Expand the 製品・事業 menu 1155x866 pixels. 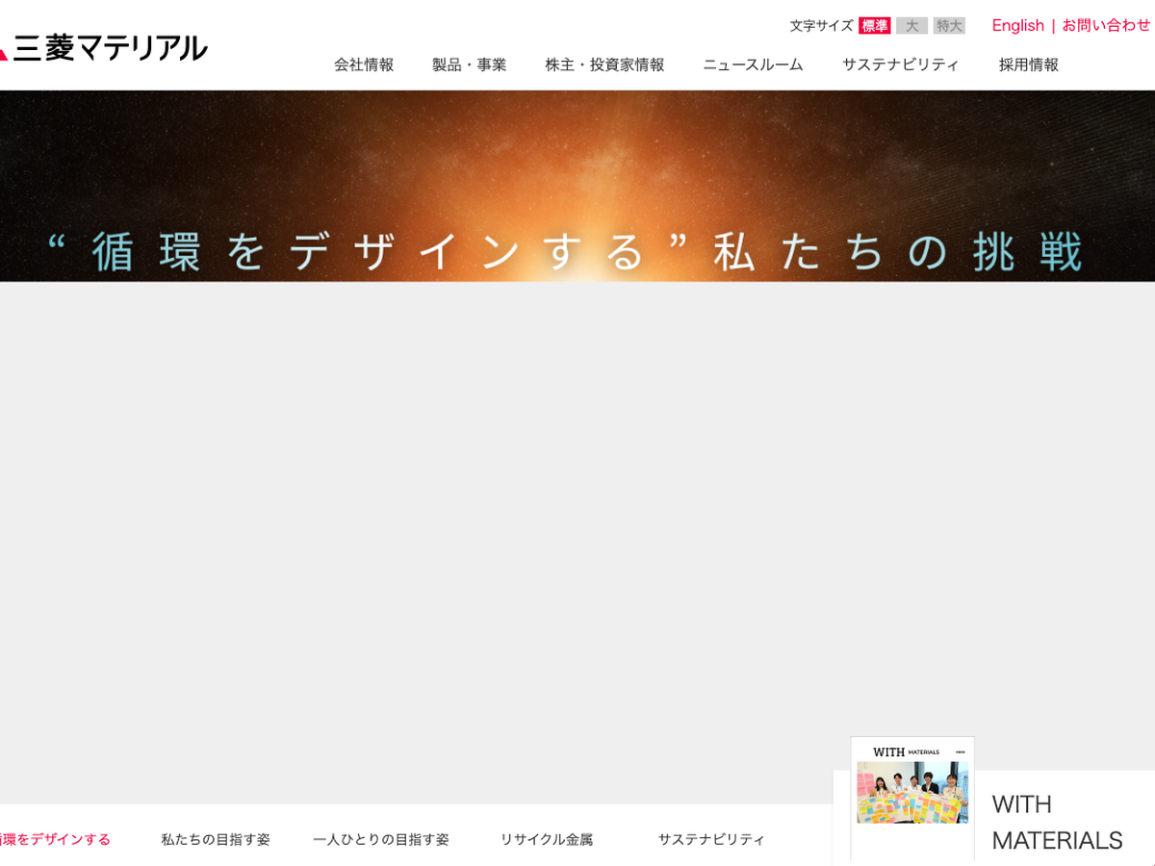[469, 65]
